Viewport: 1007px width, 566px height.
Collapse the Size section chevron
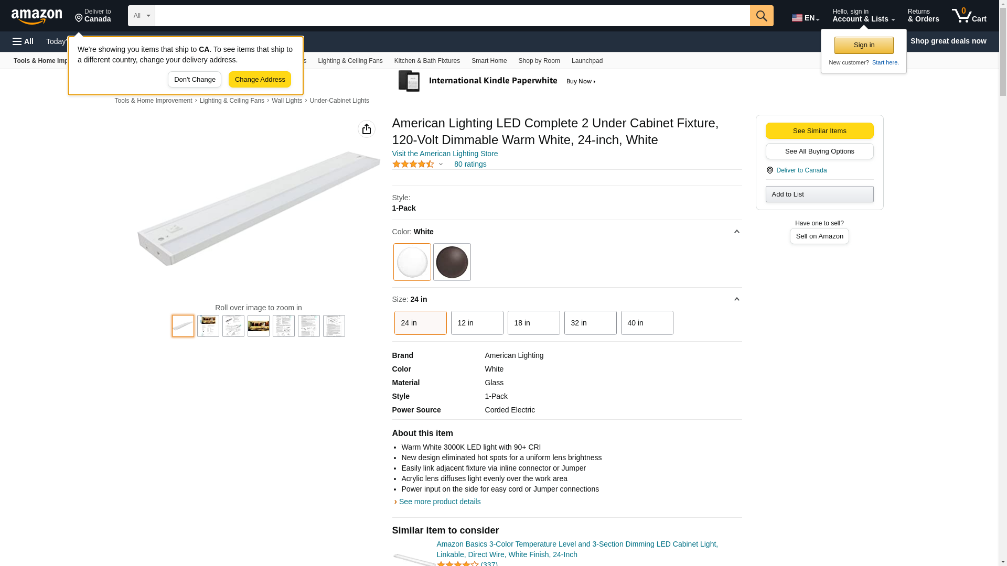click(736, 299)
